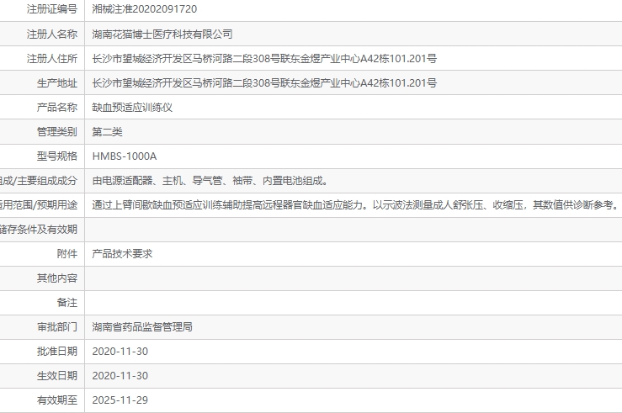Click the 附件 label
The image size is (622, 413).
pyautogui.click(x=67, y=254)
